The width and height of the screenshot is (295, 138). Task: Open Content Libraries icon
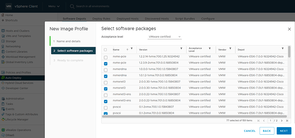click(x=3, y=52)
